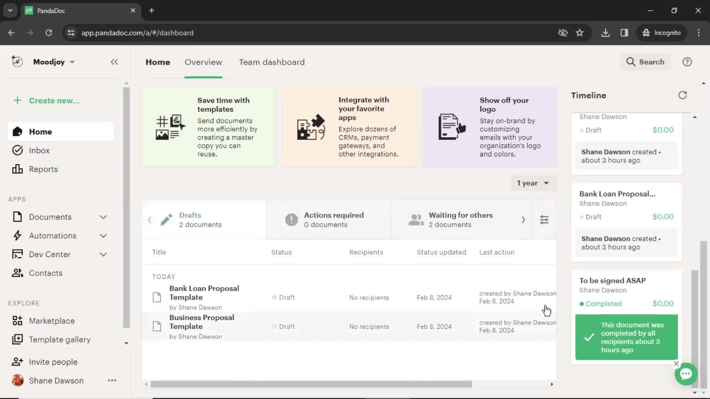Open Save time with templates card
This screenshot has height=399, width=710.
tap(208, 127)
